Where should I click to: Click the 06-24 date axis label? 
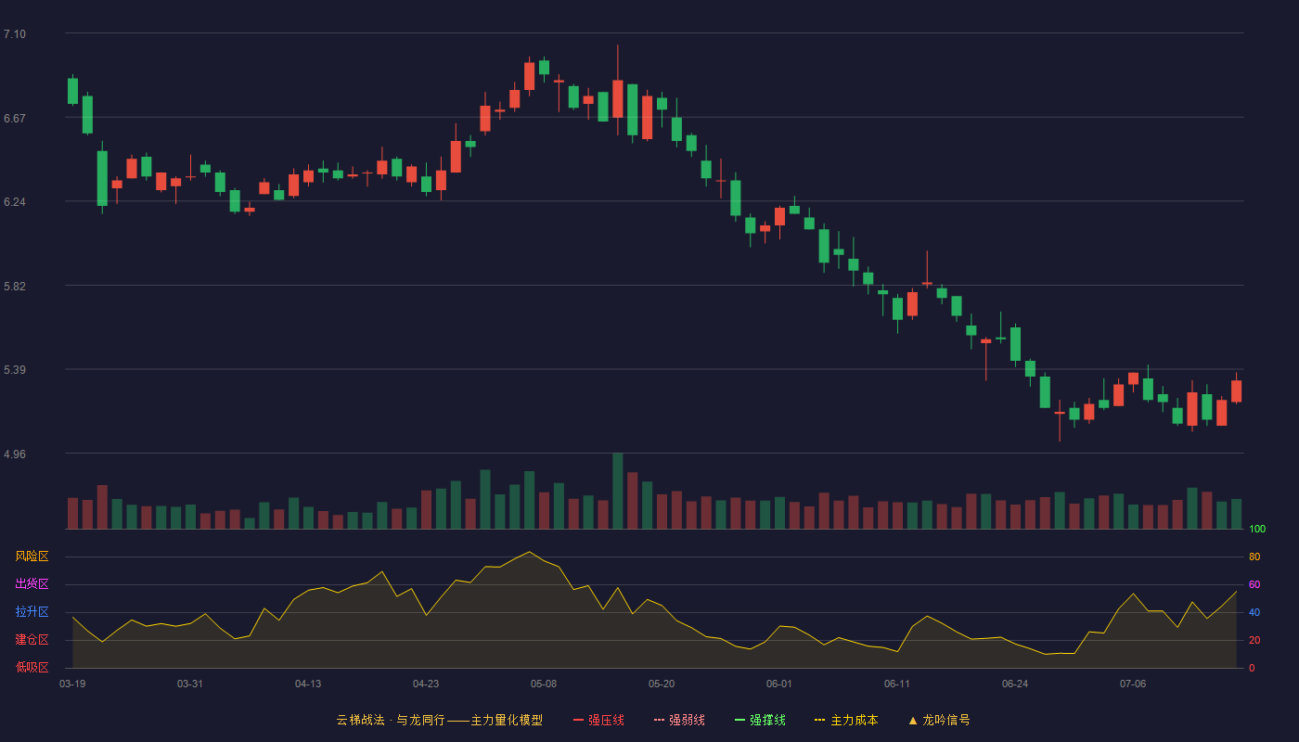pos(1015,684)
